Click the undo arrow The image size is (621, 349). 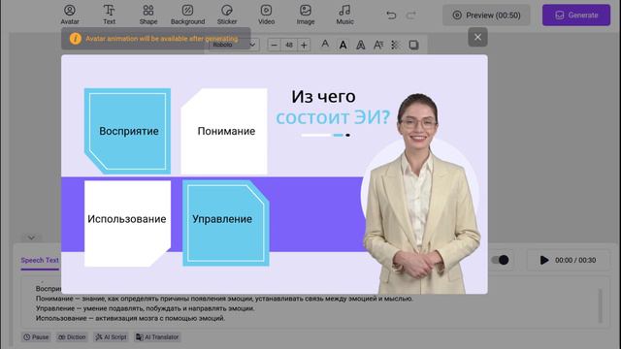391,16
